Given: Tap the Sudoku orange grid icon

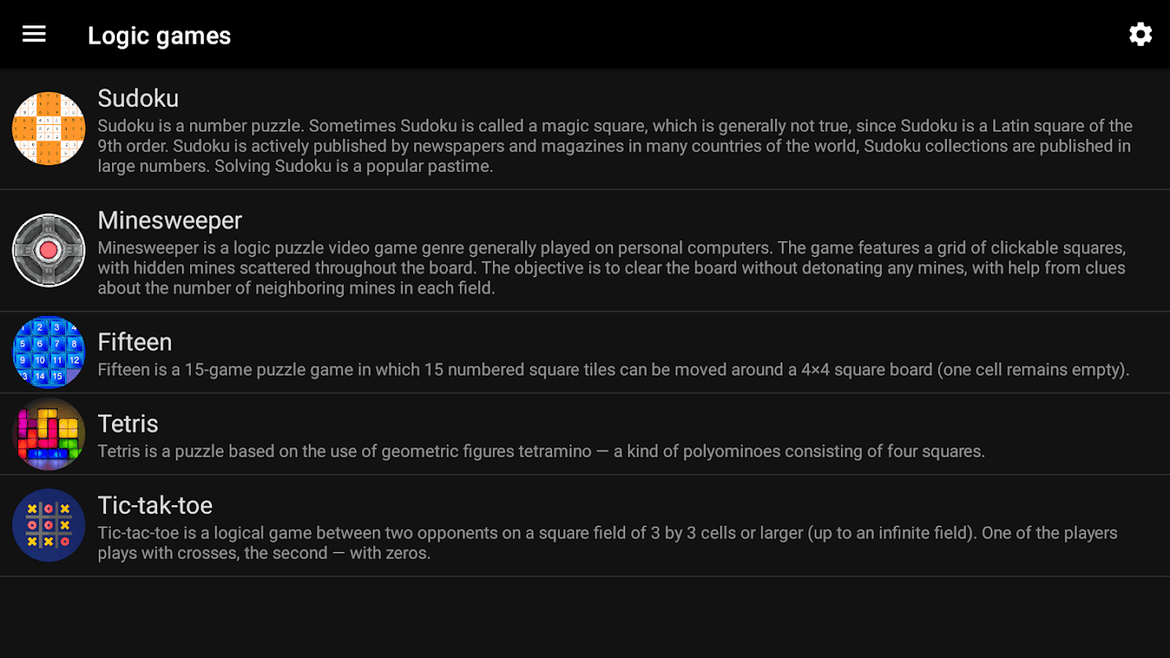Looking at the screenshot, I should pyautogui.click(x=49, y=128).
